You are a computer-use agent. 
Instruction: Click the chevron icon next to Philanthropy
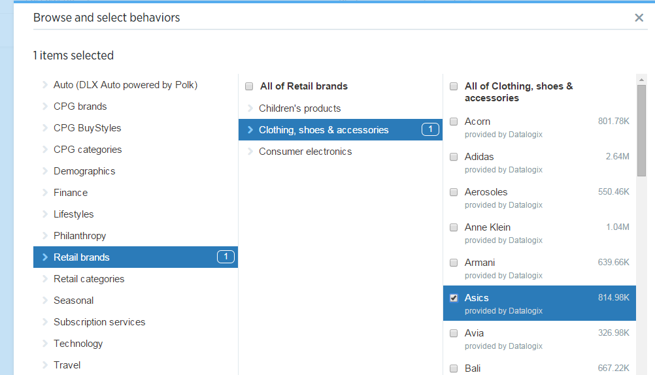45,236
